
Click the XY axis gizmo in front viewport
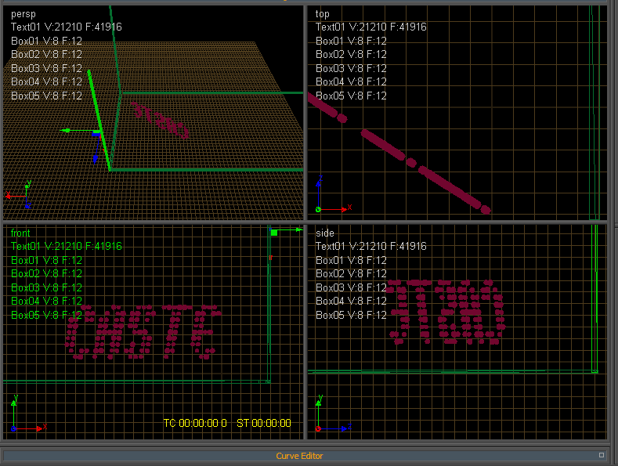coord(29,414)
